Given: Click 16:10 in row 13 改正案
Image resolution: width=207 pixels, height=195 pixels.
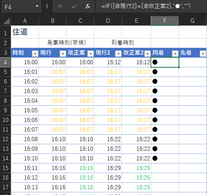Looking at the screenshot, I should [x=80, y=149].
